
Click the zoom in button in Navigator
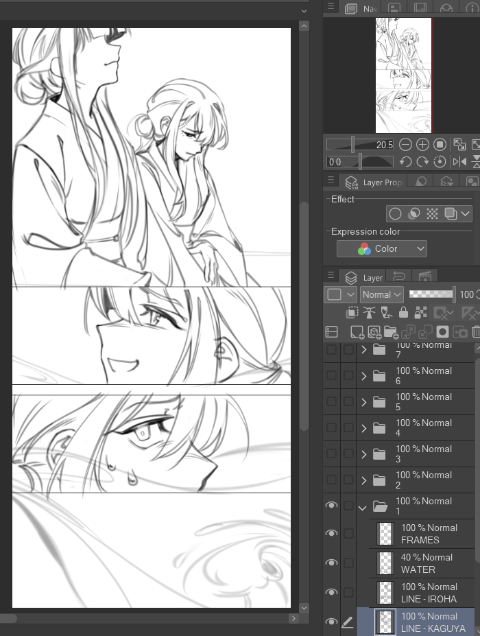(423, 145)
